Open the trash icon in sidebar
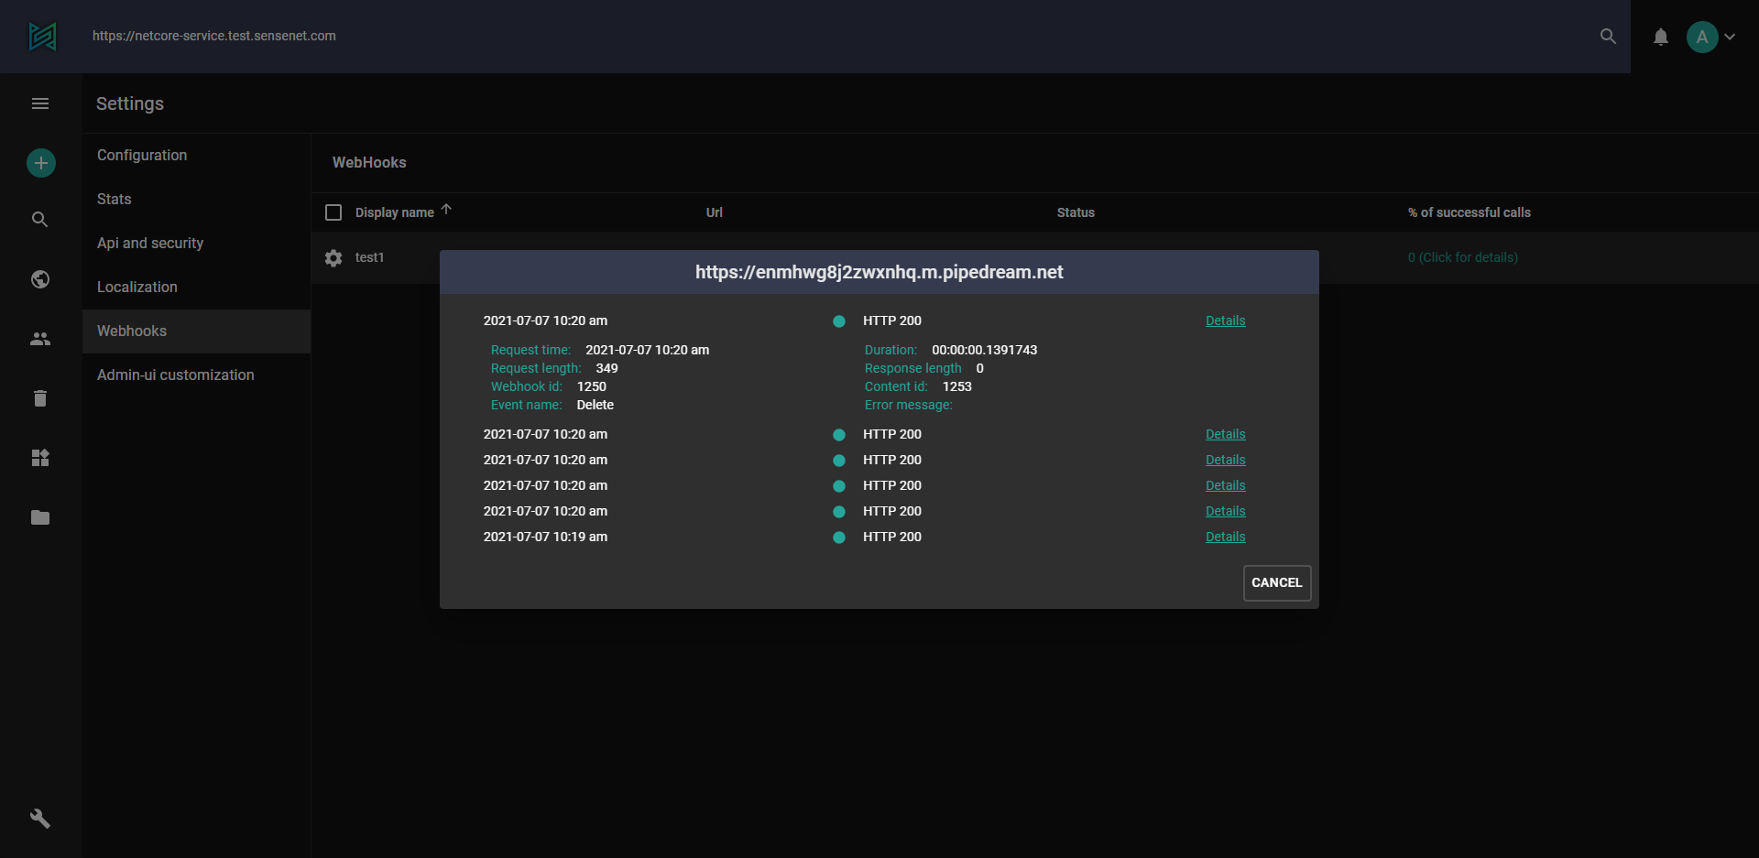Viewport: 1759px width, 858px height. pos(40,398)
